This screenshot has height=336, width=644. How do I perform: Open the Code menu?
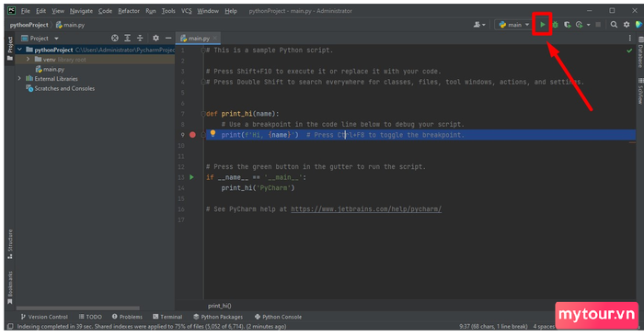[x=105, y=11]
